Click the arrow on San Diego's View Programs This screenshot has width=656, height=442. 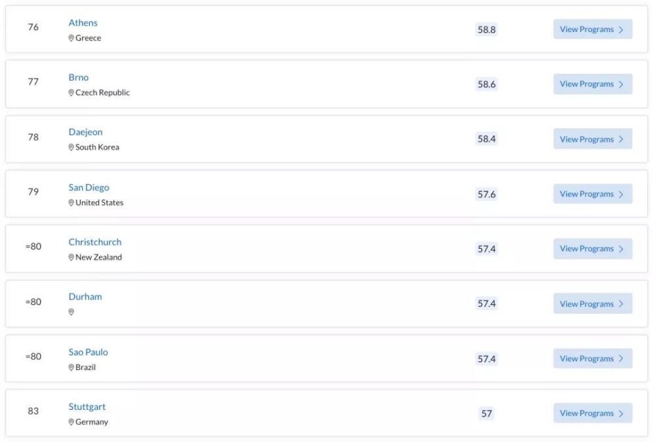[x=621, y=194]
